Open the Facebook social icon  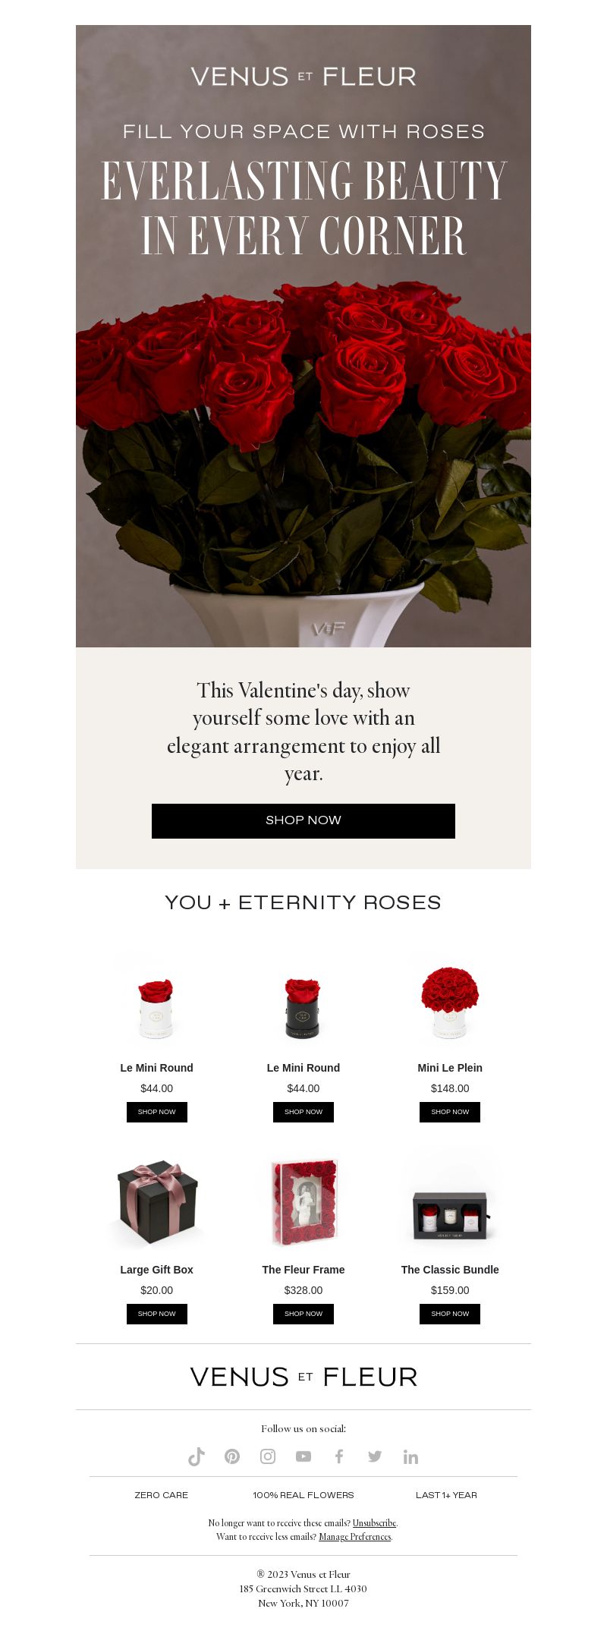[x=339, y=1456]
